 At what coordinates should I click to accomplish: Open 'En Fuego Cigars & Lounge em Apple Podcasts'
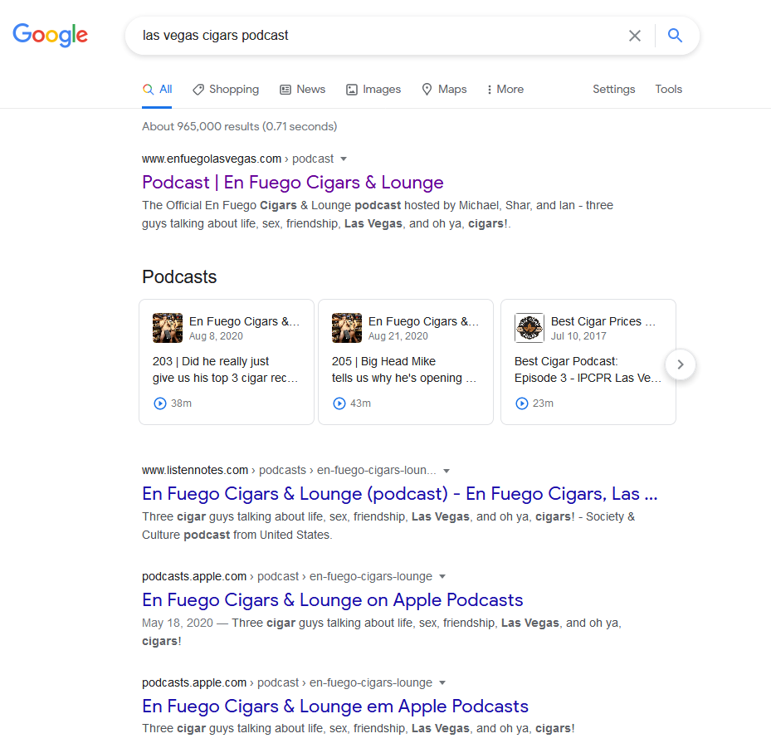334,707
